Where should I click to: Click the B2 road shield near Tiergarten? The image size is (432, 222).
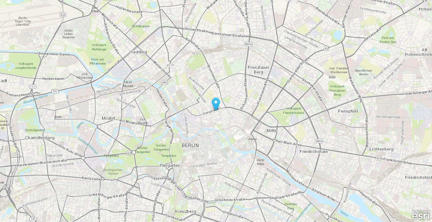129,153
